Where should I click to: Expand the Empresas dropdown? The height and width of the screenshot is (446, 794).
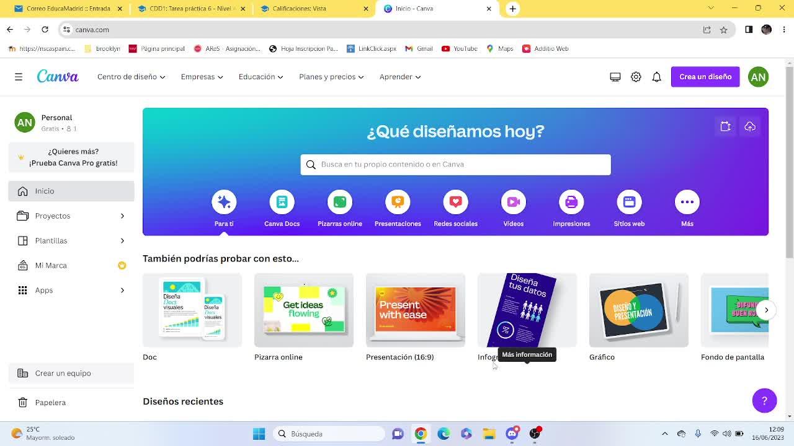coord(202,77)
